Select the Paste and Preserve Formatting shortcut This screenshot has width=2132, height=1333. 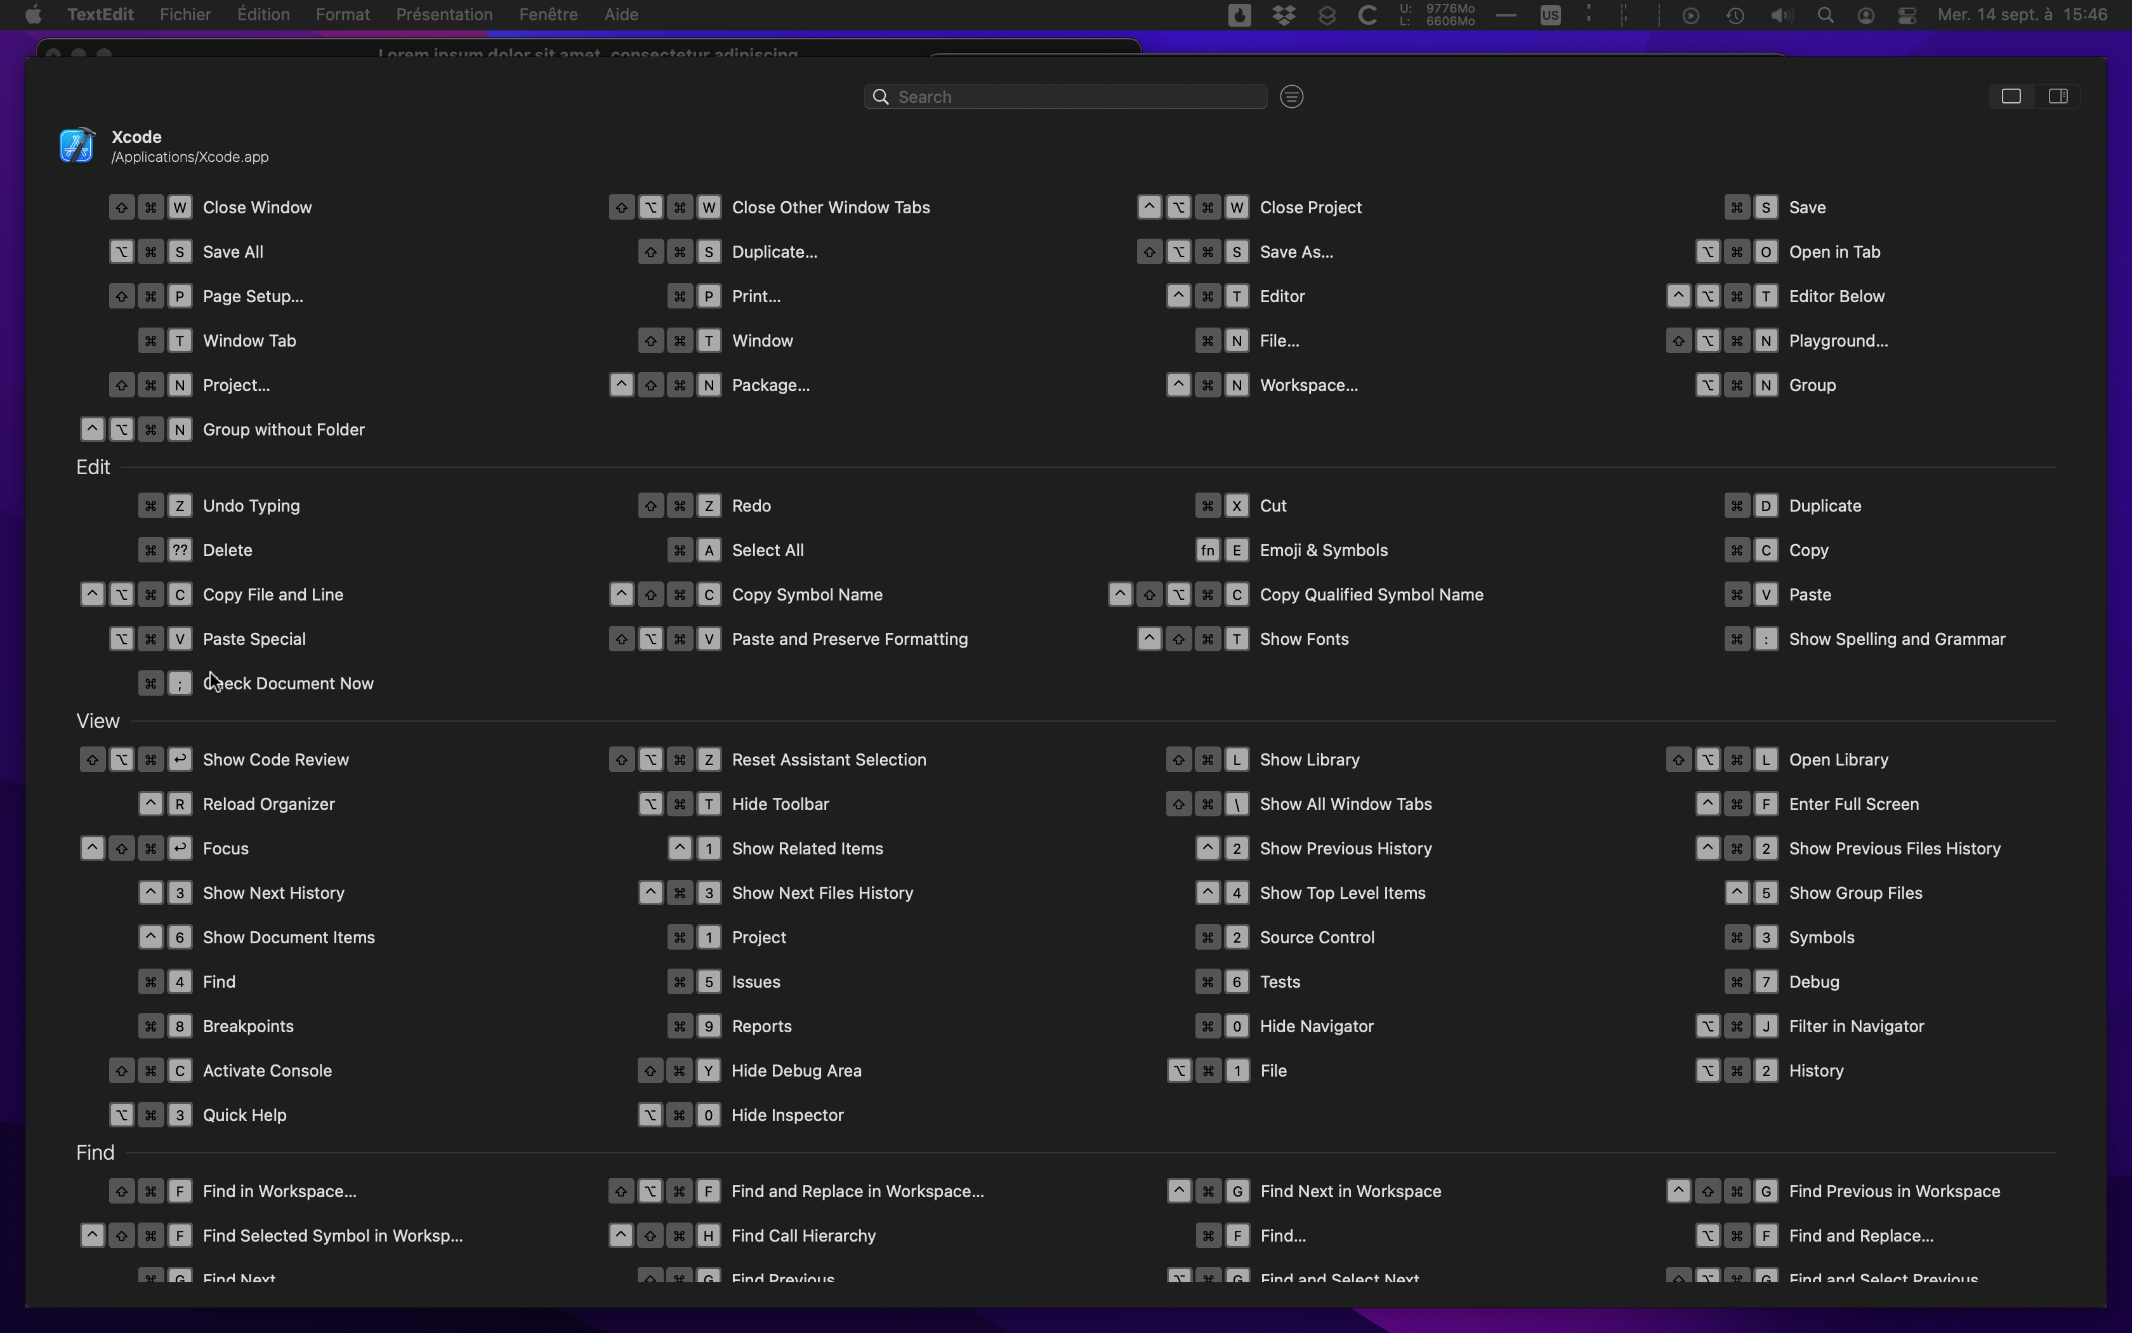[789, 639]
